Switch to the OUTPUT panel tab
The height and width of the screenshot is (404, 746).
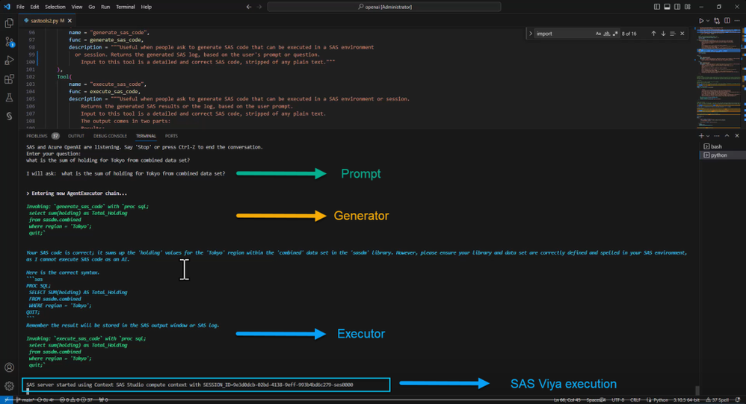pyautogui.click(x=76, y=136)
